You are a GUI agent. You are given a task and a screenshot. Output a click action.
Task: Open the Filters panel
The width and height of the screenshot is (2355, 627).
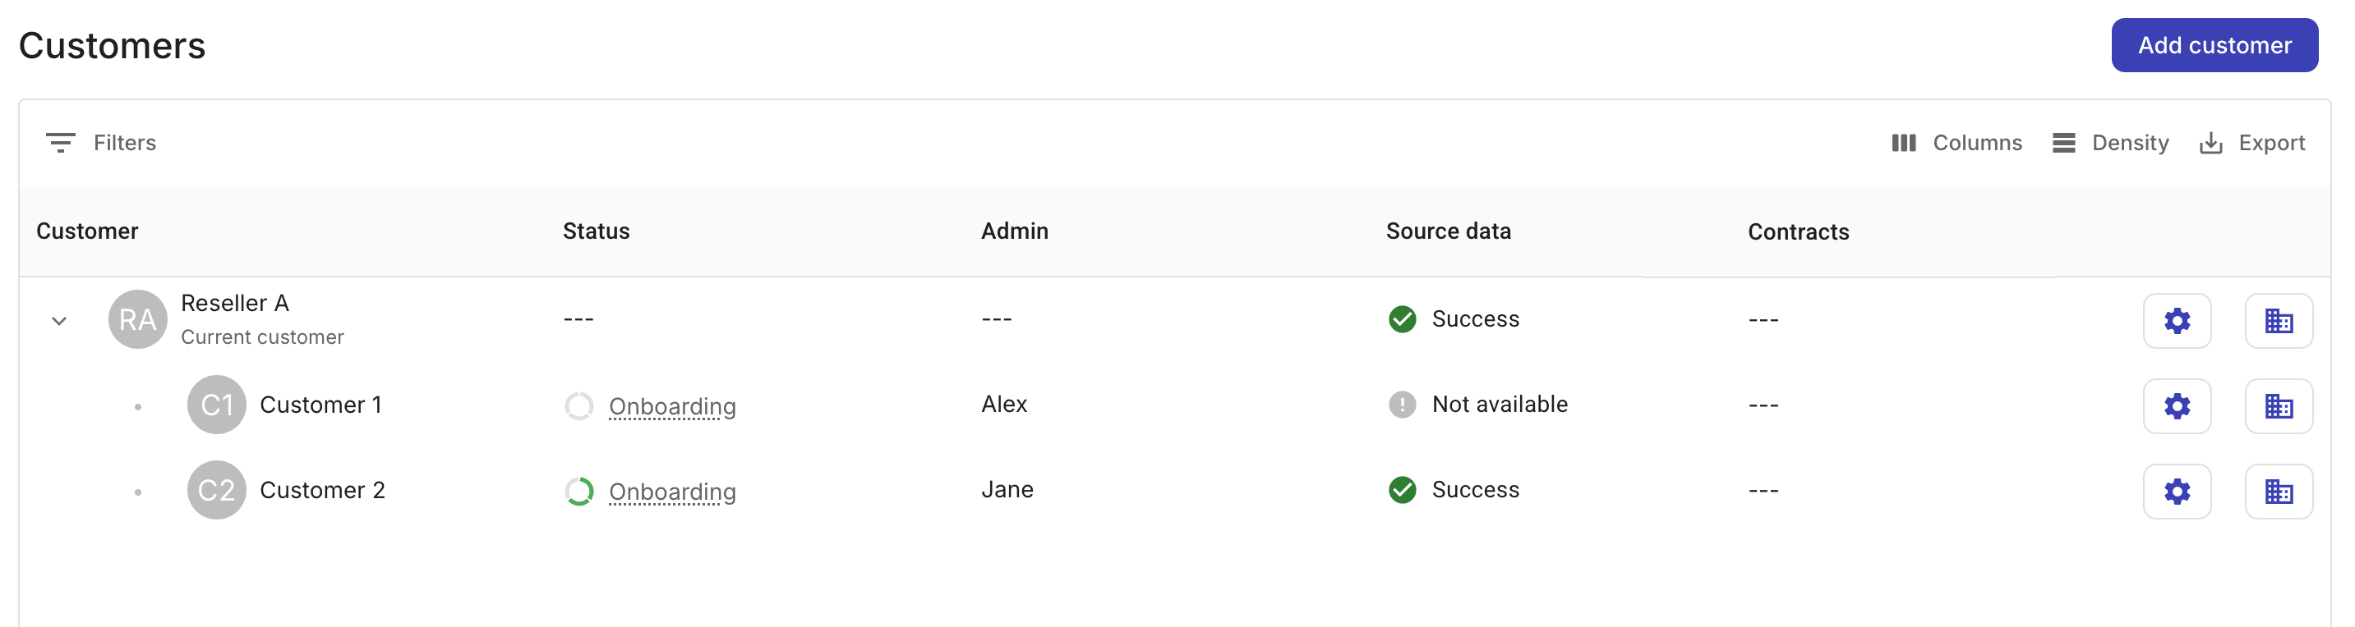coord(100,142)
